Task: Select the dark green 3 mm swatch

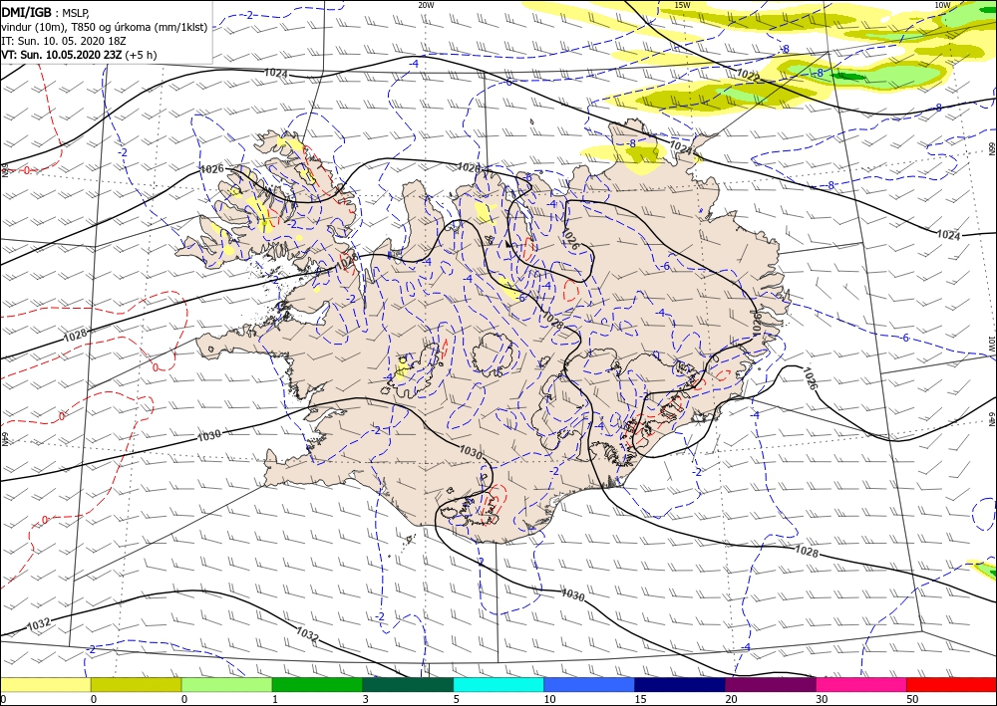Action: (x=408, y=684)
